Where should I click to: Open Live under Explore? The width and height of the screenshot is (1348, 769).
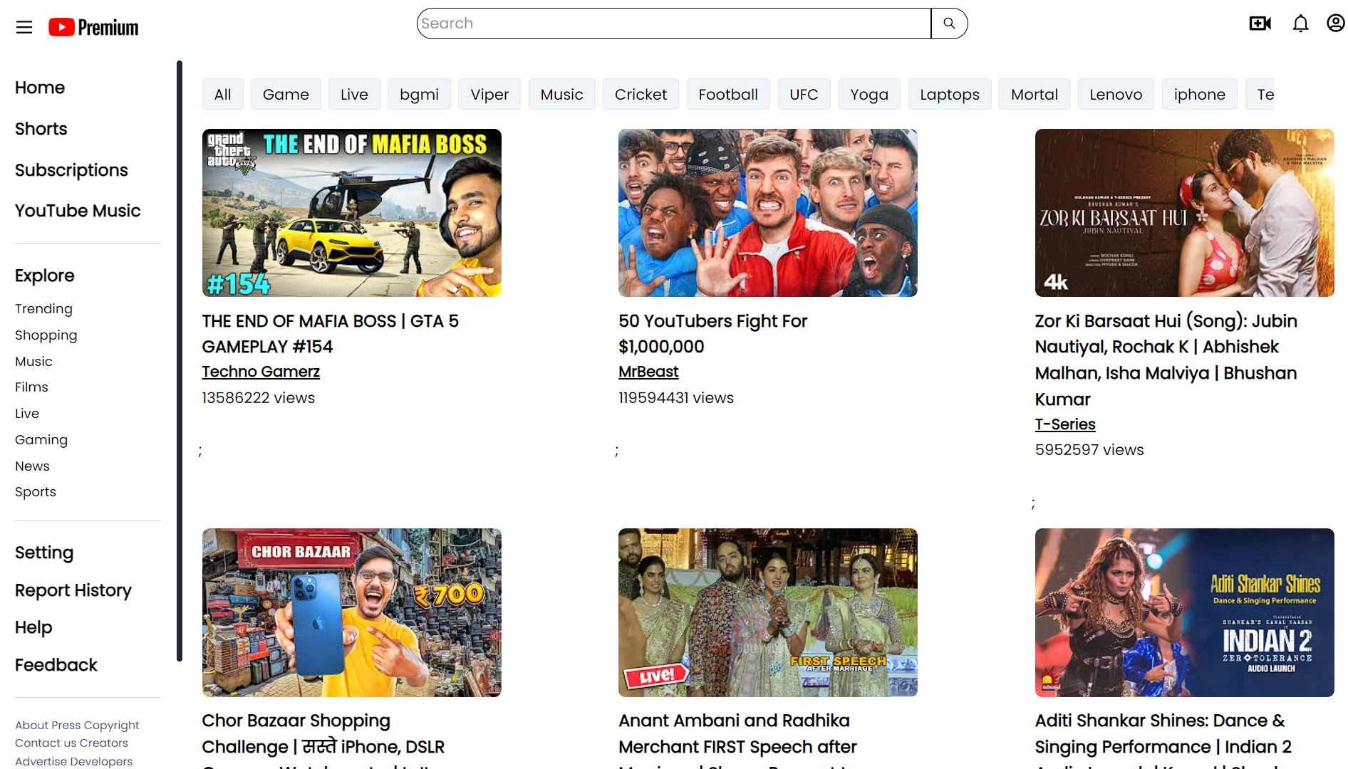pos(27,413)
